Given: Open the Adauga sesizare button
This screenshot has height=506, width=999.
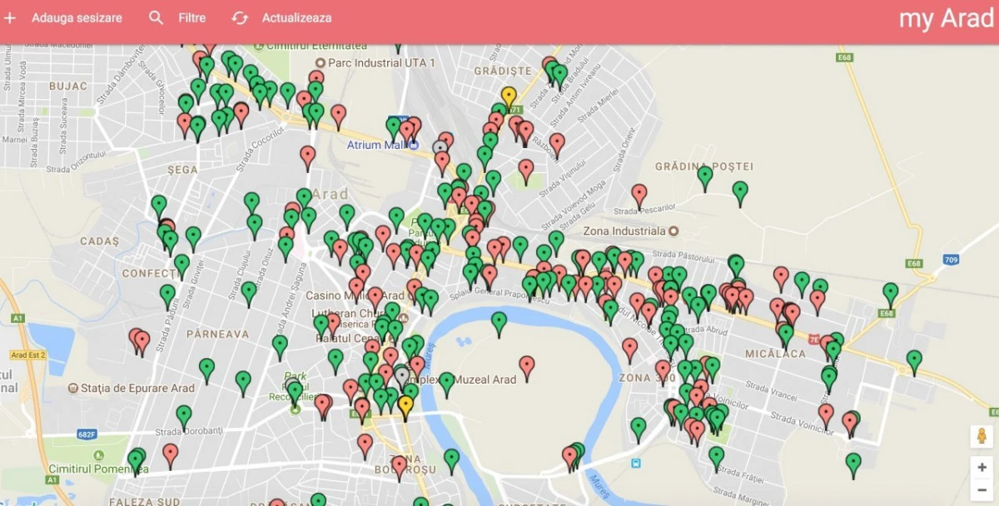Looking at the screenshot, I should (77, 17).
